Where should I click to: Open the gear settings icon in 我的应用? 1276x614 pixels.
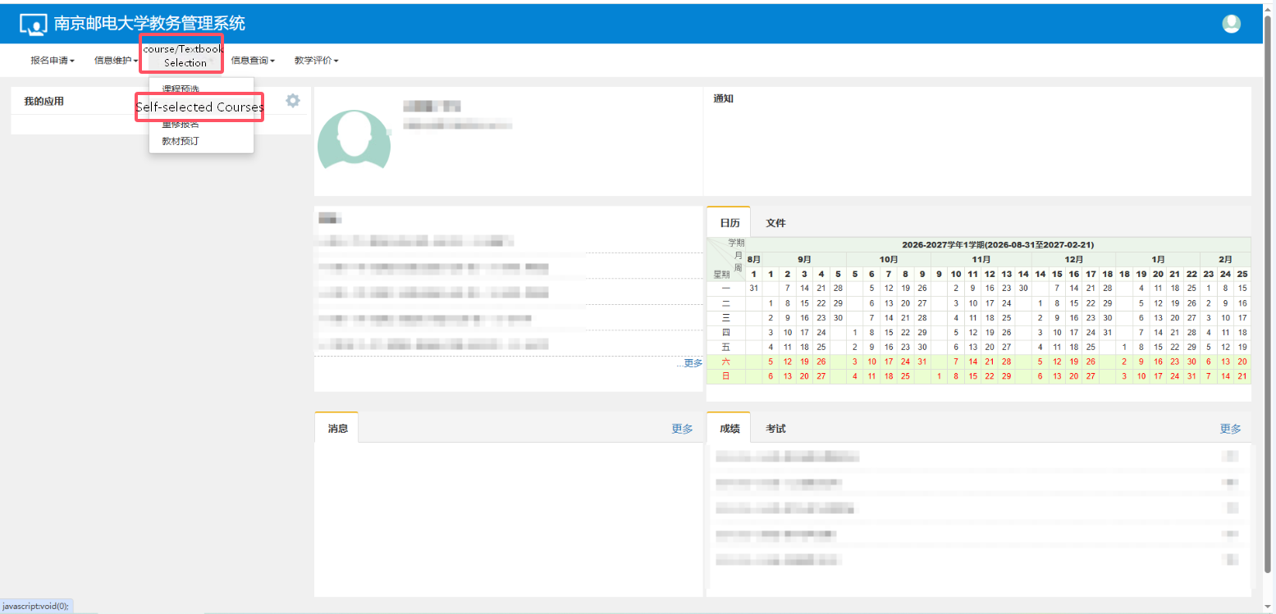tap(293, 101)
